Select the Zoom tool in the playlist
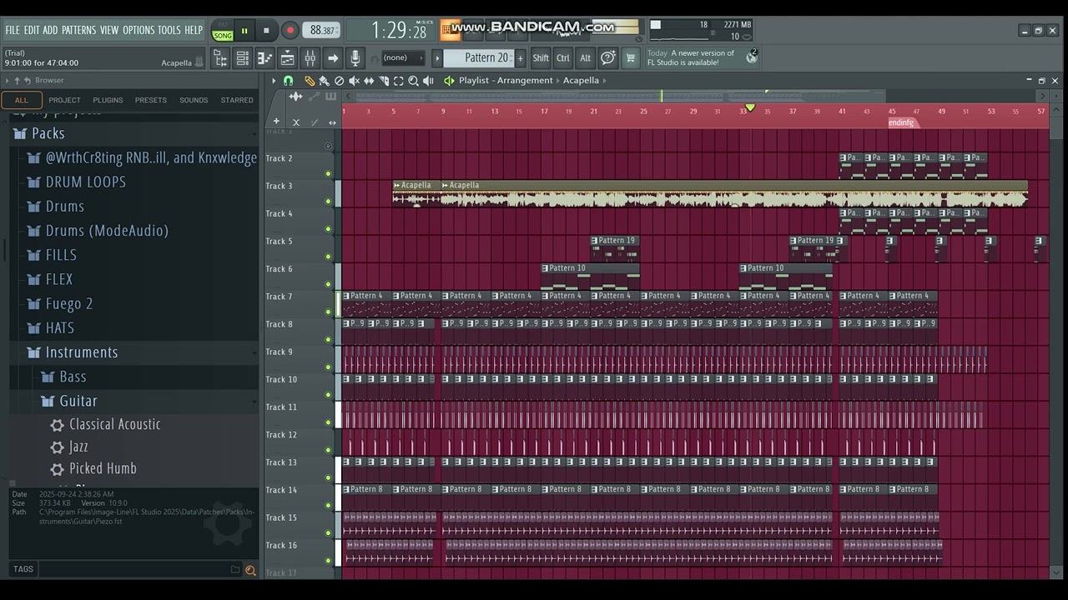Viewport: 1068px width, 600px height. [414, 81]
